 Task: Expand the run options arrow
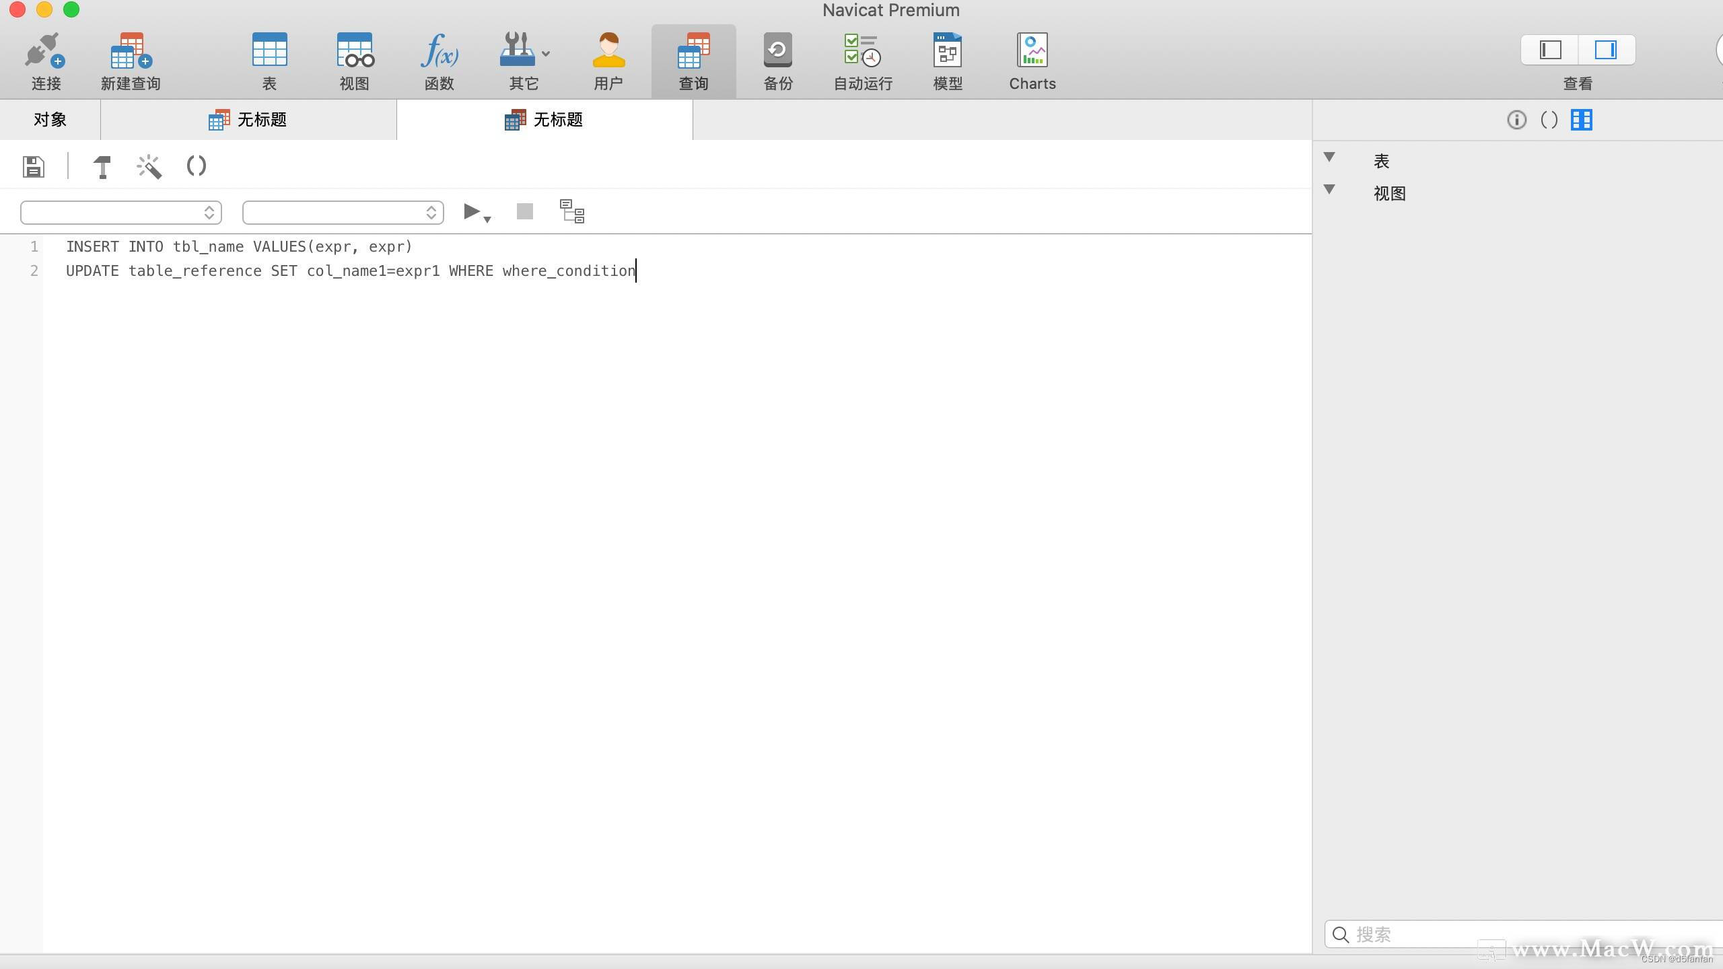point(487,219)
